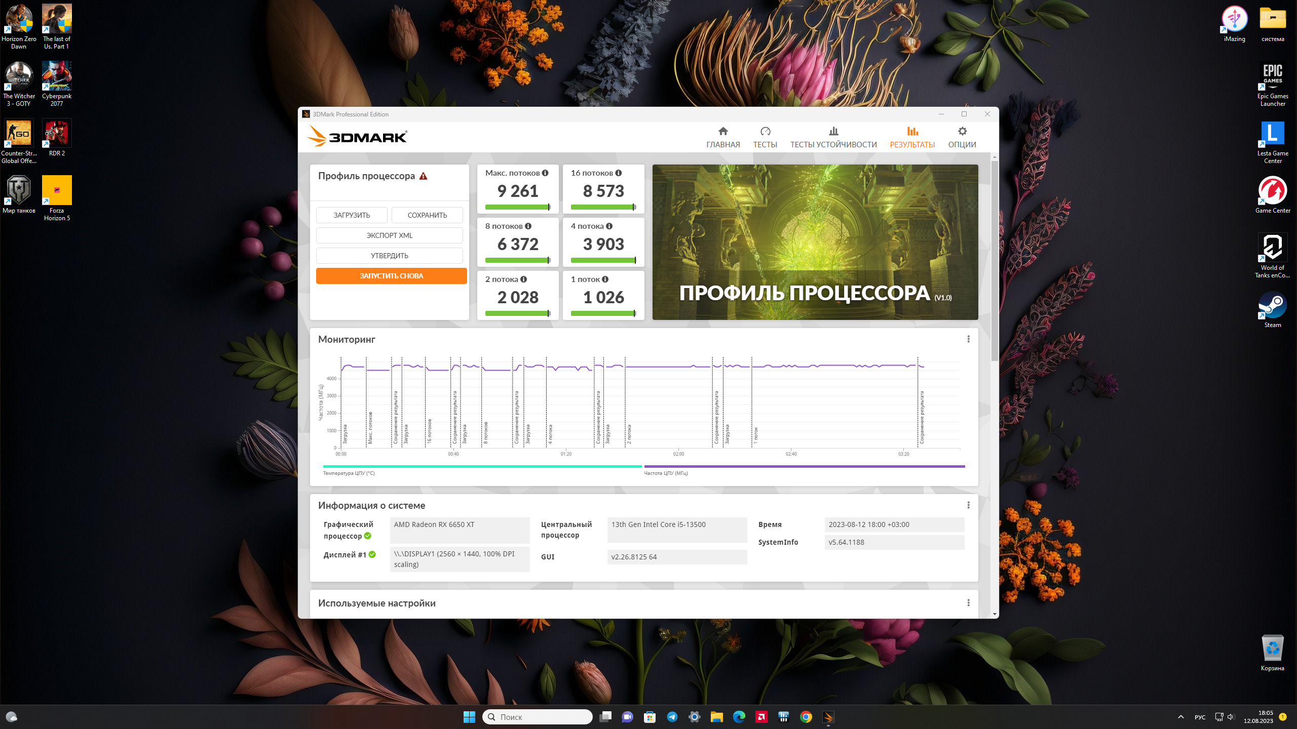The height and width of the screenshot is (729, 1297).
Task: Click the warning triangle next to Профиль процессора
Action: [423, 176]
